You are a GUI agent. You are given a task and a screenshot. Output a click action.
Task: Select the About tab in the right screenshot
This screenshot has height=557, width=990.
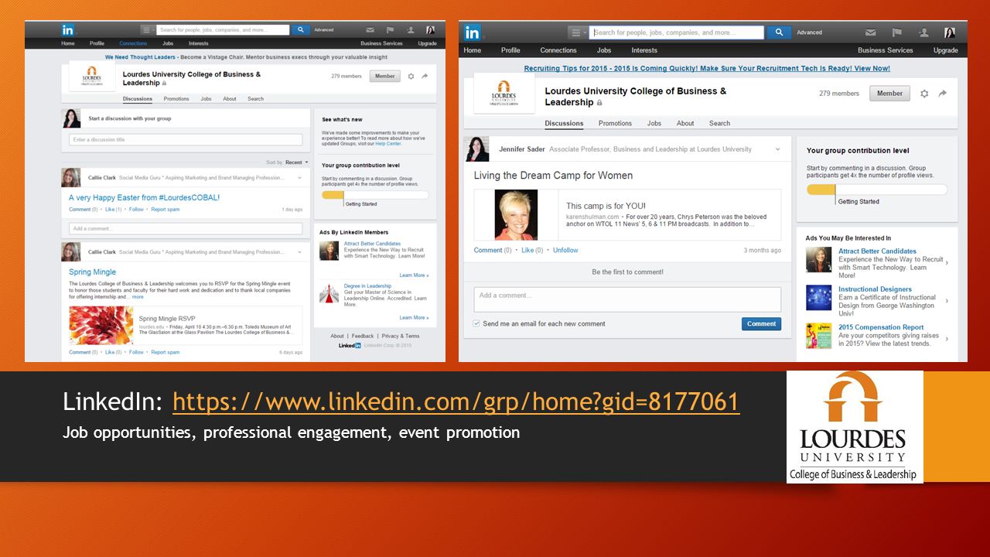685,123
